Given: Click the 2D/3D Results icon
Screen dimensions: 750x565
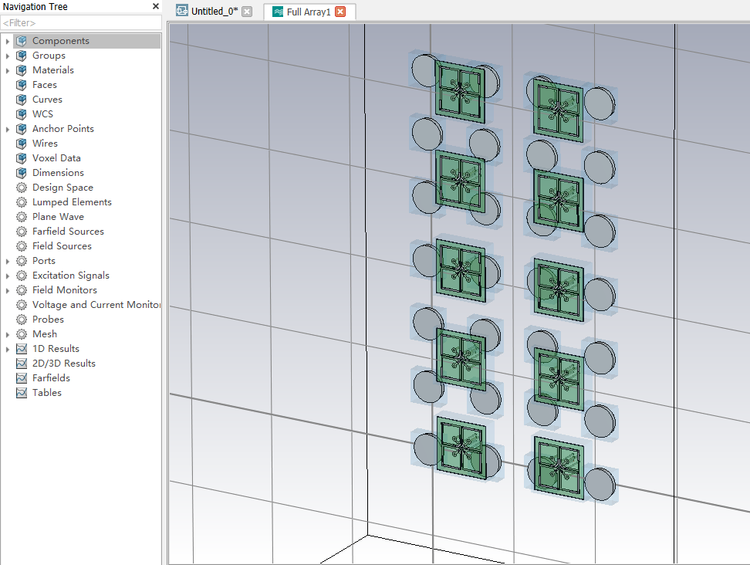Looking at the screenshot, I should 22,364.
